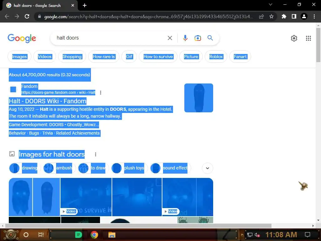Open the Chrome three-dot menu
The width and height of the screenshot is (321, 241).
314,16
